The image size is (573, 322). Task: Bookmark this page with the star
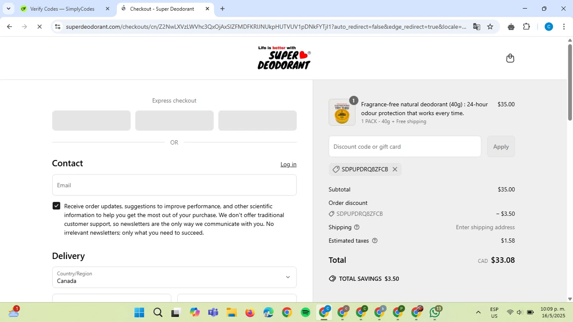pos(490,27)
